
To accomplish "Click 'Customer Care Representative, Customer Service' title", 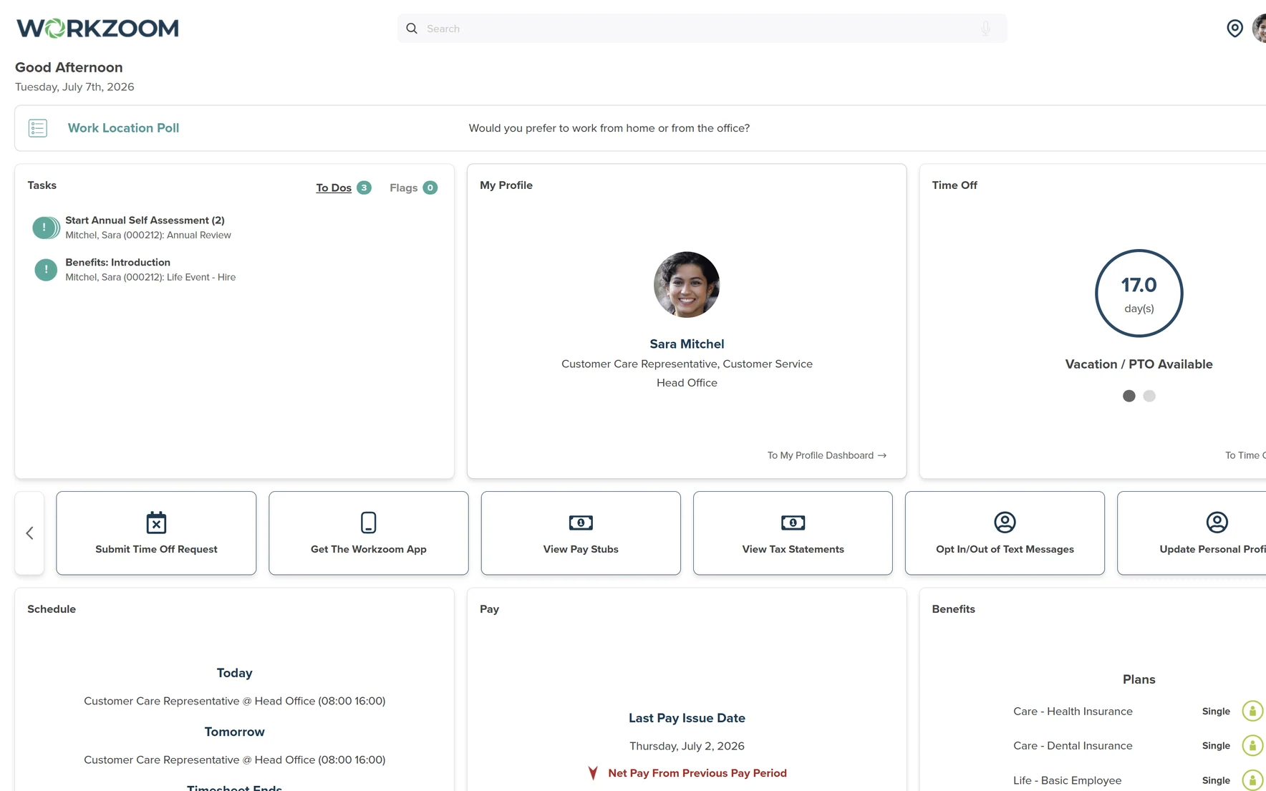I will 687,364.
